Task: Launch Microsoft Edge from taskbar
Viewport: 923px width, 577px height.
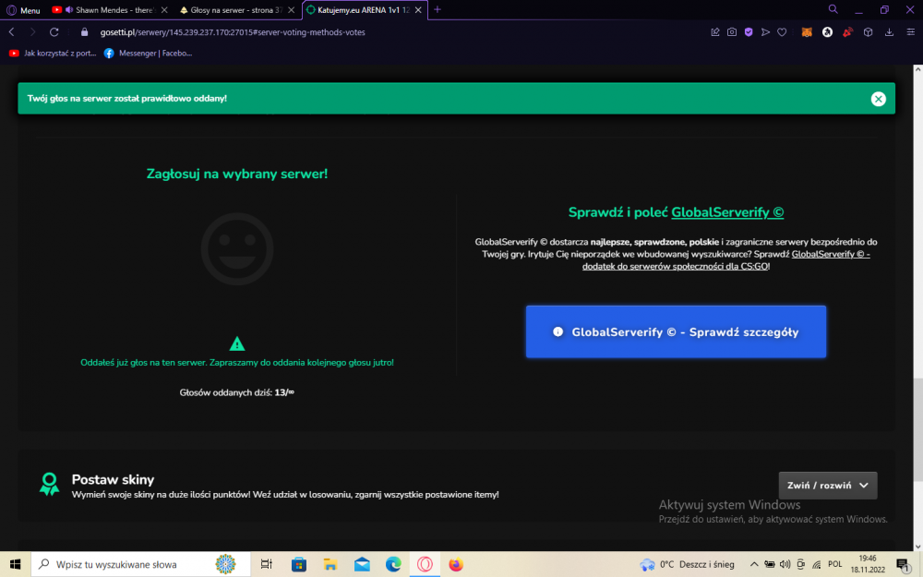Action: point(393,564)
